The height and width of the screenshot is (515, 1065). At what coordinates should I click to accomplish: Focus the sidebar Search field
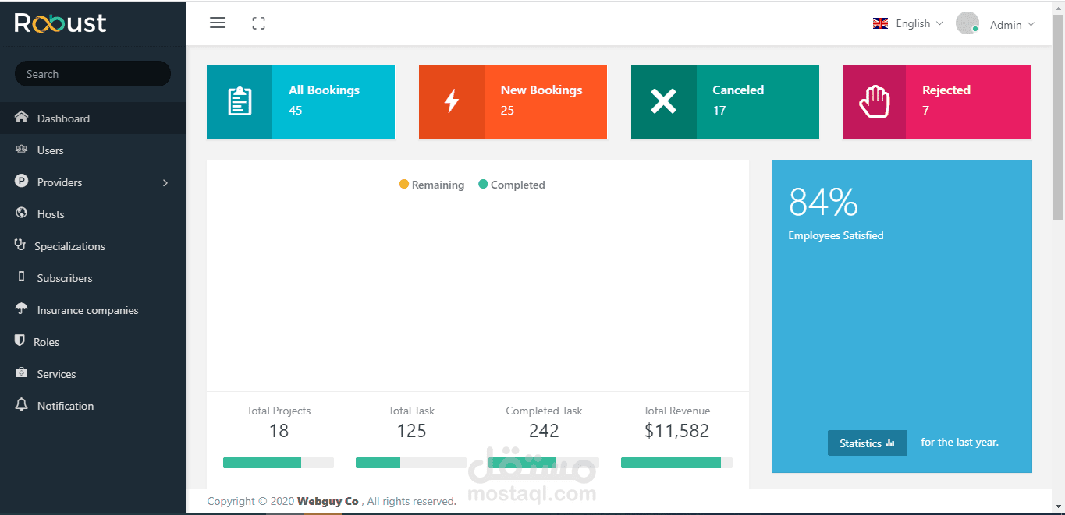(x=93, y=74)
